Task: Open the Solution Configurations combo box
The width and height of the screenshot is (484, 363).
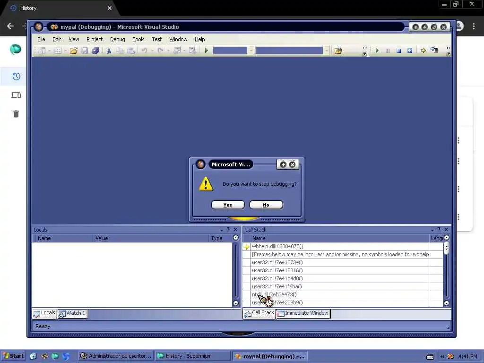Action: tap(233, 51)
